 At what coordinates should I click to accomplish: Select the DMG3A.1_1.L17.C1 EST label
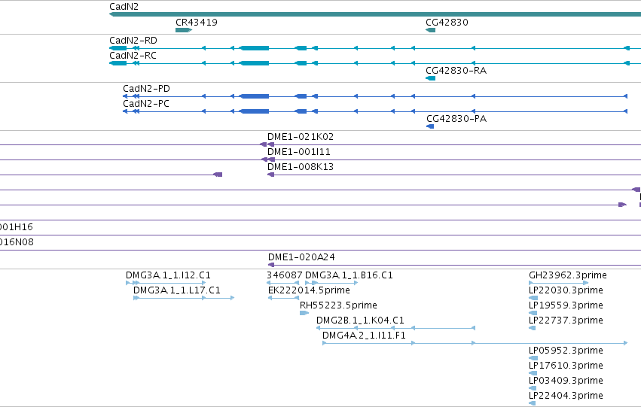point(176,290)
